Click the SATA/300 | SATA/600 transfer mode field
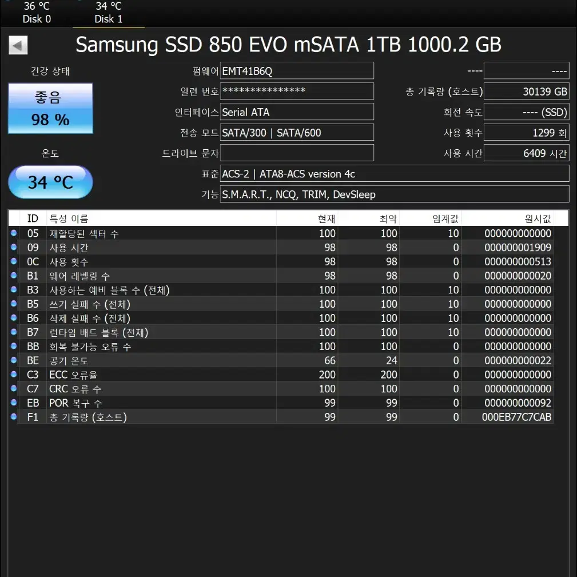 [297, 133]
